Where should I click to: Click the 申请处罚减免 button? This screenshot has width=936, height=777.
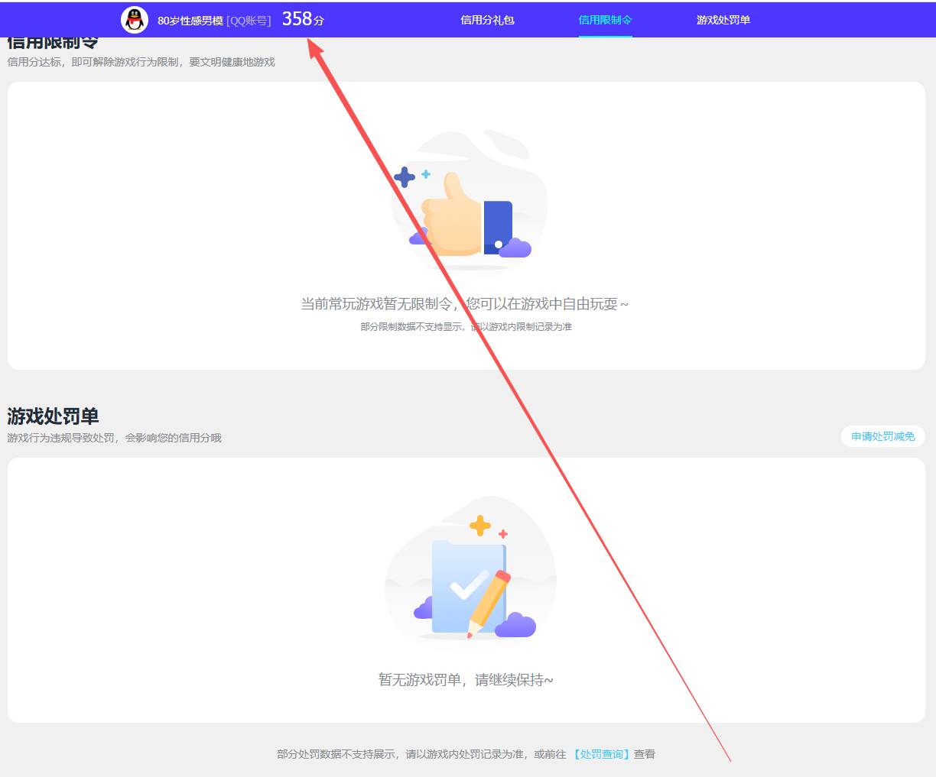tap(882, 436)
